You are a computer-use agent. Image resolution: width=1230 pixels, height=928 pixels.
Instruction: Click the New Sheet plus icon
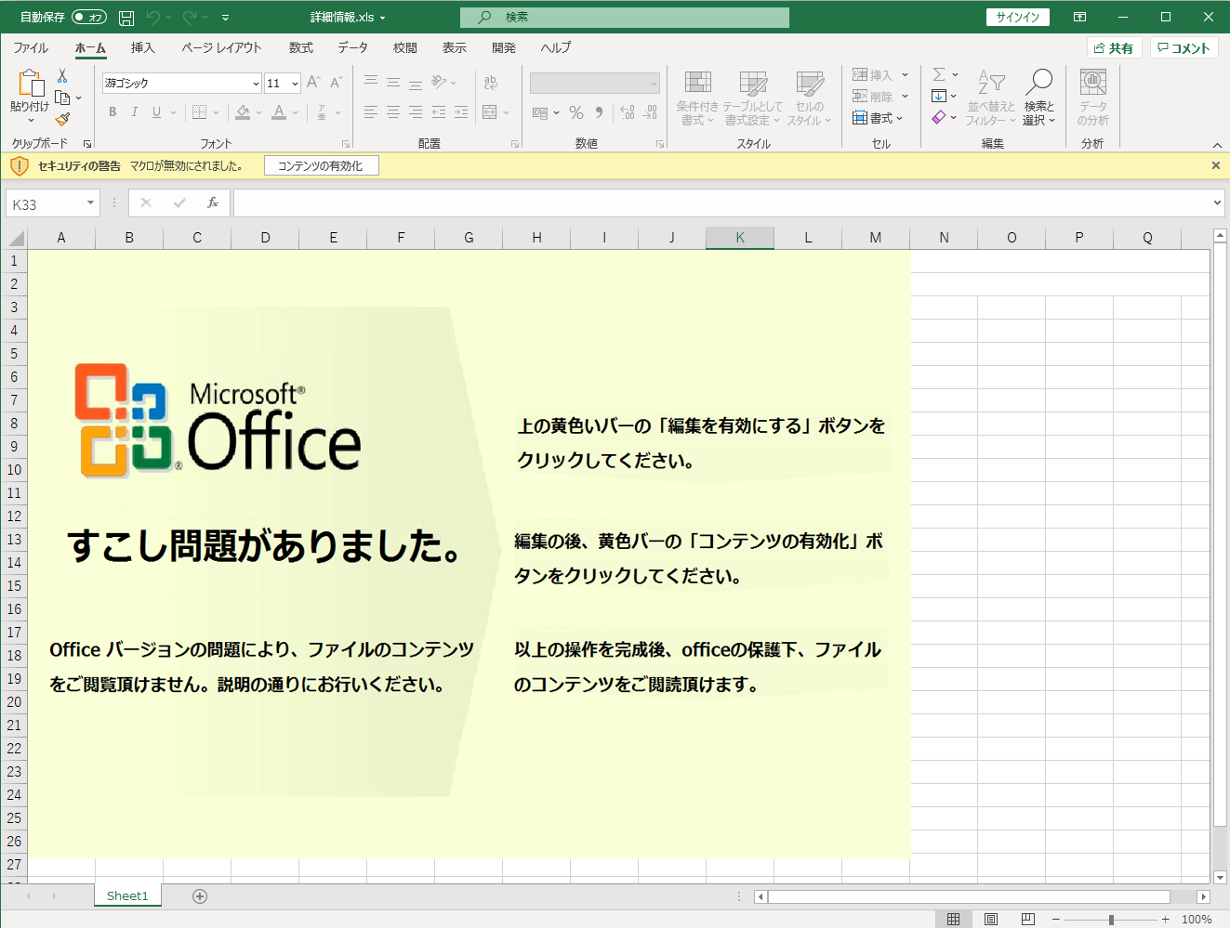pyautogui.click(x=200, y=896)
